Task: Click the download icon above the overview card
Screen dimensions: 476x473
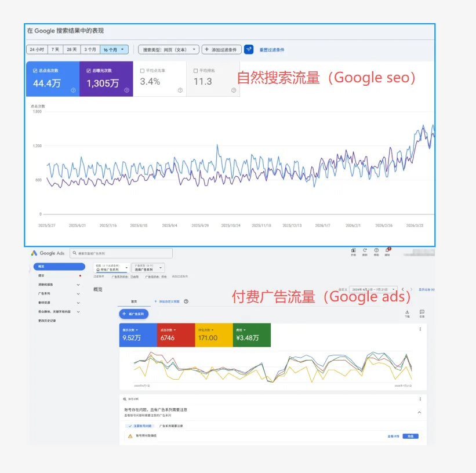Action: (x=407, y=312)
